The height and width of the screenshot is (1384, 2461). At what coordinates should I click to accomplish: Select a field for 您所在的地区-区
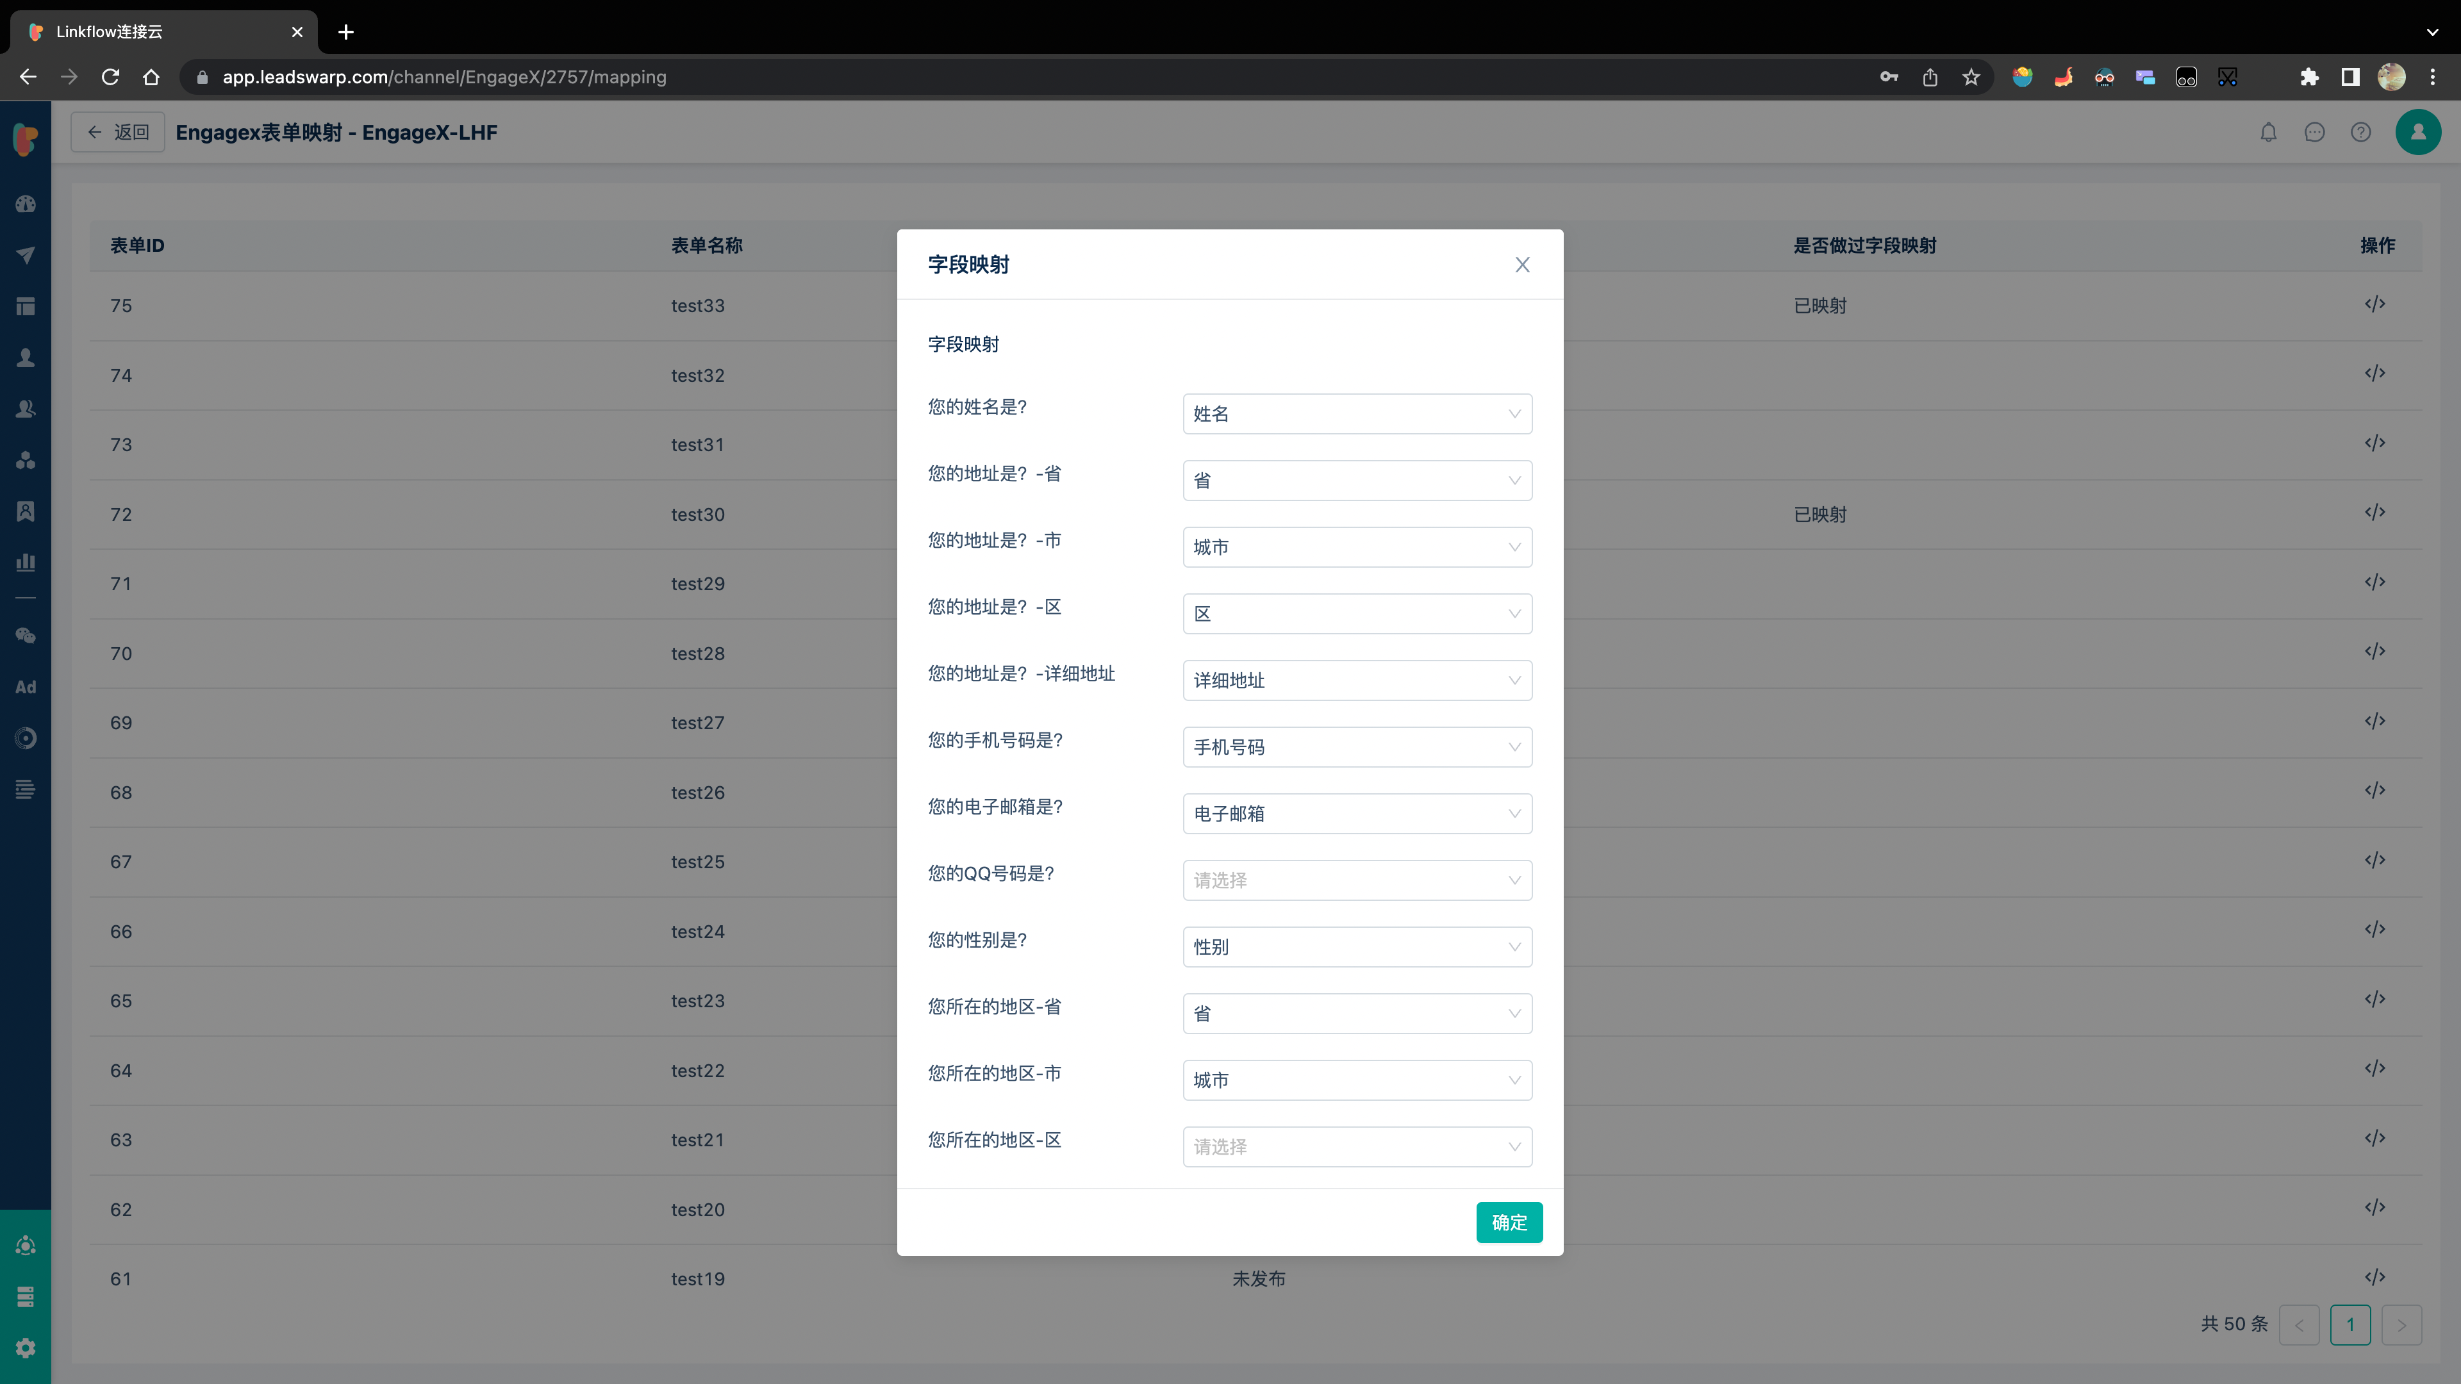[1357, 1146]
